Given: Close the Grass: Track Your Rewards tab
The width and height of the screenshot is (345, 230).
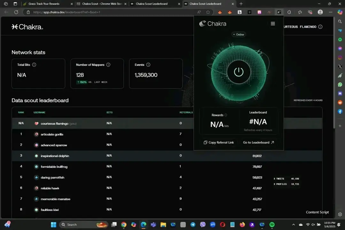Looking at the screenshot, I should [72, 4].
